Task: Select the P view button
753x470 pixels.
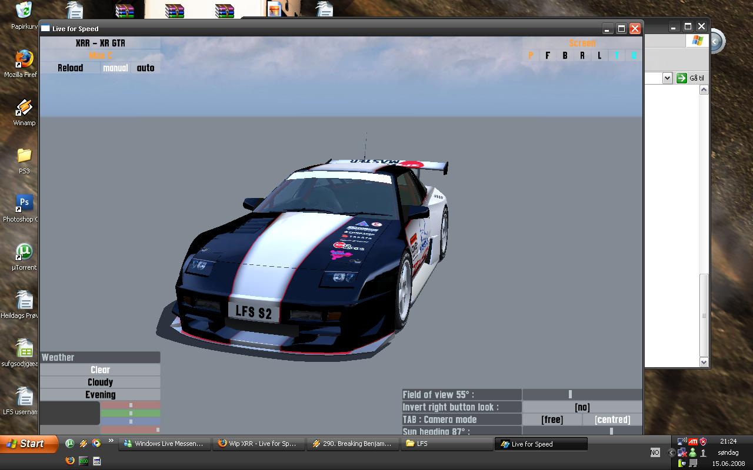Action: click(531, 56)
